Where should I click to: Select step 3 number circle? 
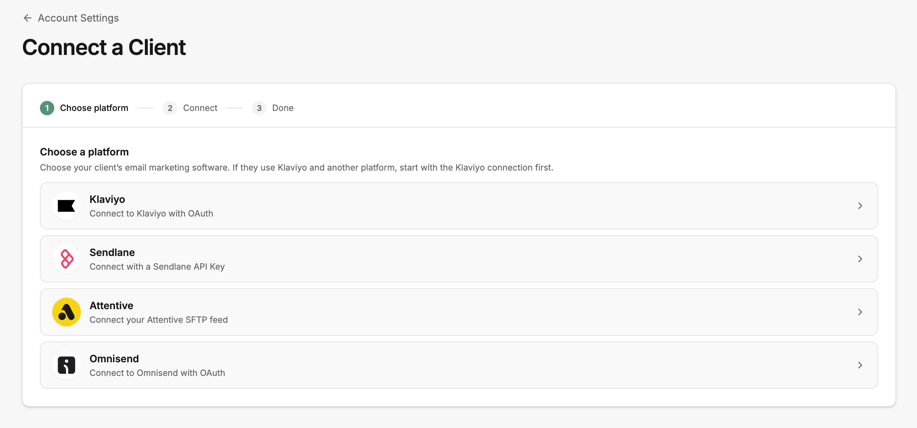click(259, 108)
